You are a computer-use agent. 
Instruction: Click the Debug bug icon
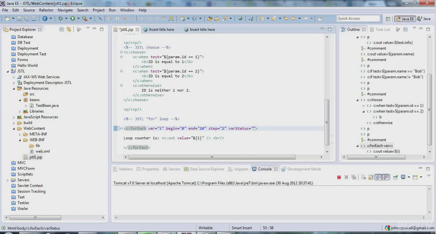coord(61,19)
